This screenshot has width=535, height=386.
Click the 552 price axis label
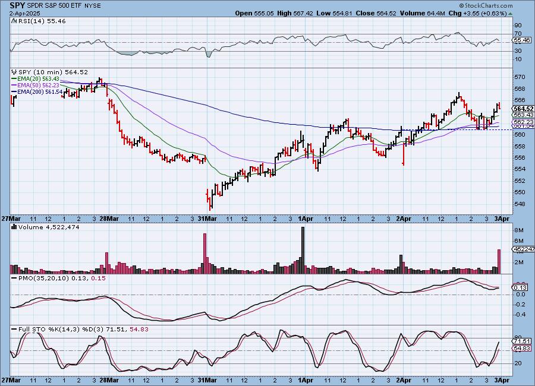coord(520,181)
